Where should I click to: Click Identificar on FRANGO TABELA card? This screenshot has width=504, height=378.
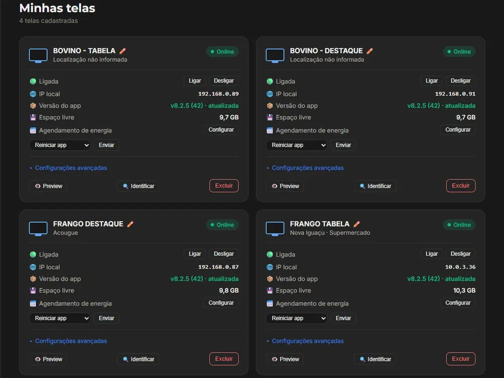click(x=375, y=359)
